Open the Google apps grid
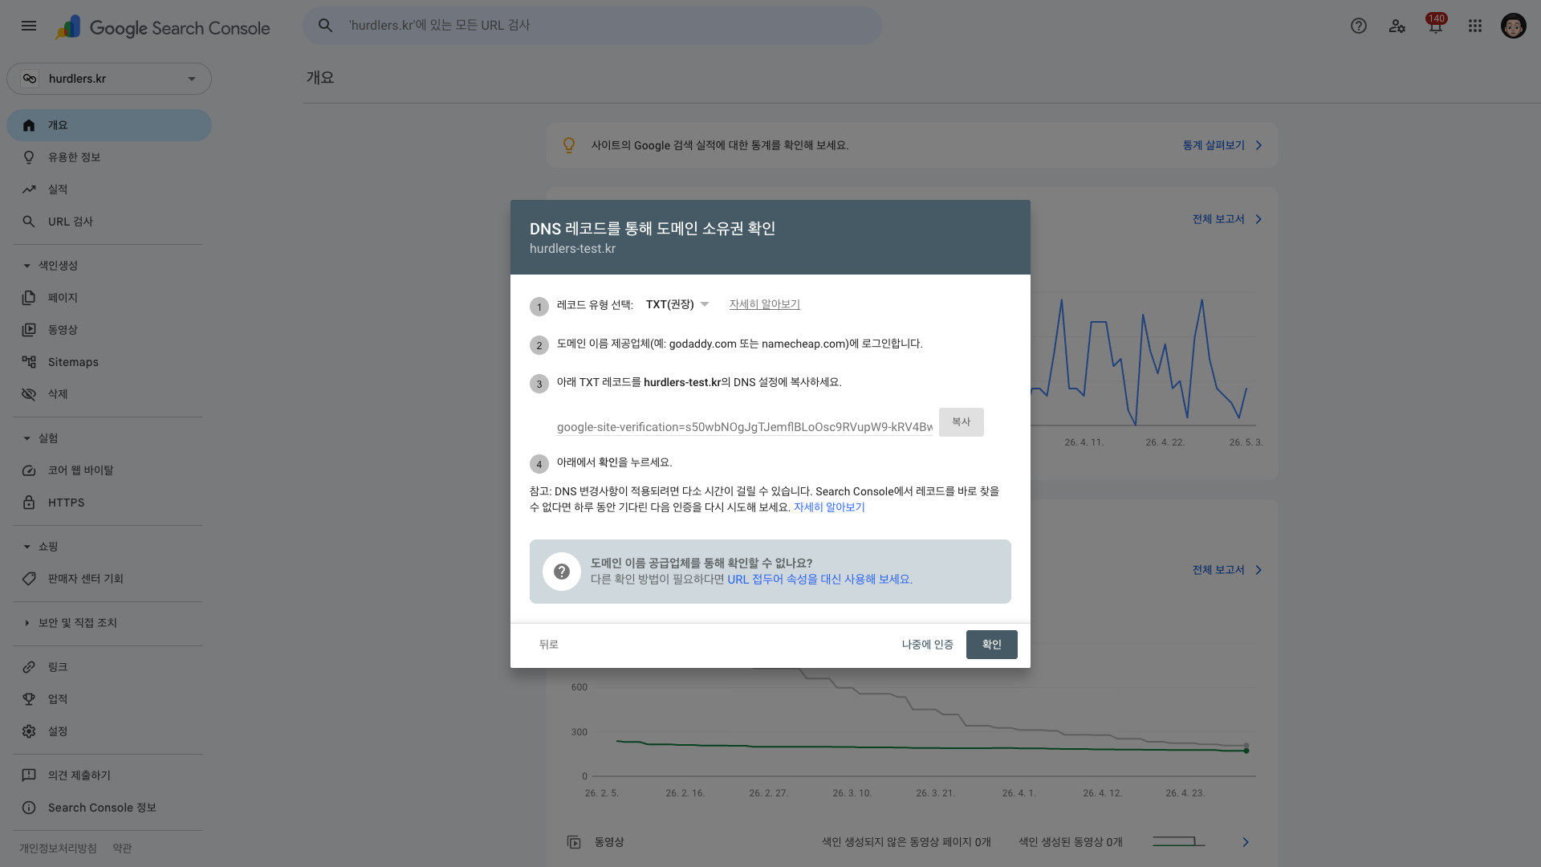 (x=1475, y=26)
